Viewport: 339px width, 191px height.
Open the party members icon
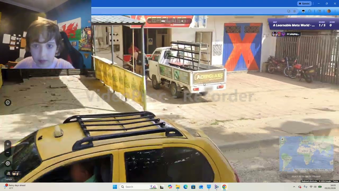8,173
